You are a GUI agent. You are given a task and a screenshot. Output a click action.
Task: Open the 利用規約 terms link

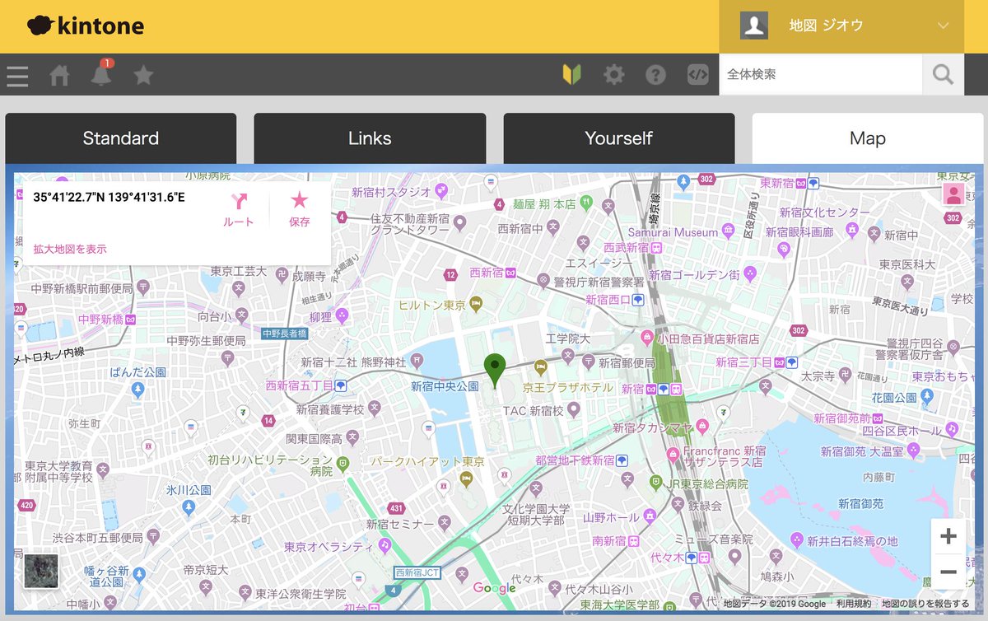pos(854,604)
